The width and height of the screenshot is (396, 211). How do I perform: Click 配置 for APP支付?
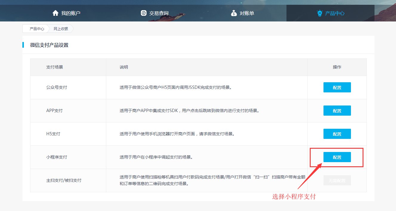coord(337,111)
